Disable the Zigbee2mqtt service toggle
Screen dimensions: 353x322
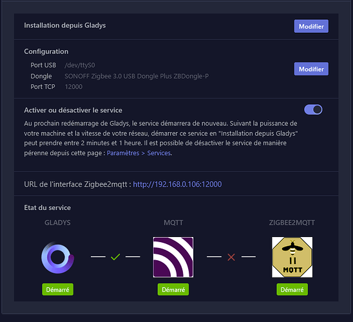313,109
